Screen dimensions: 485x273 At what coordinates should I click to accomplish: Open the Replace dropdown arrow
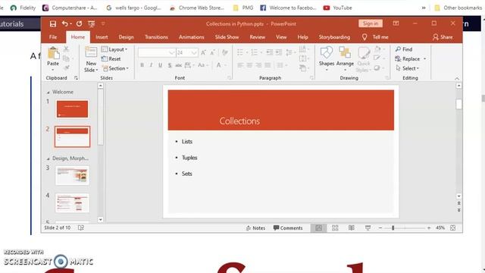[x=424, y=59]
